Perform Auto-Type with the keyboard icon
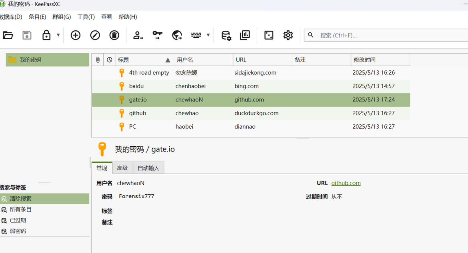 point(196,35)
